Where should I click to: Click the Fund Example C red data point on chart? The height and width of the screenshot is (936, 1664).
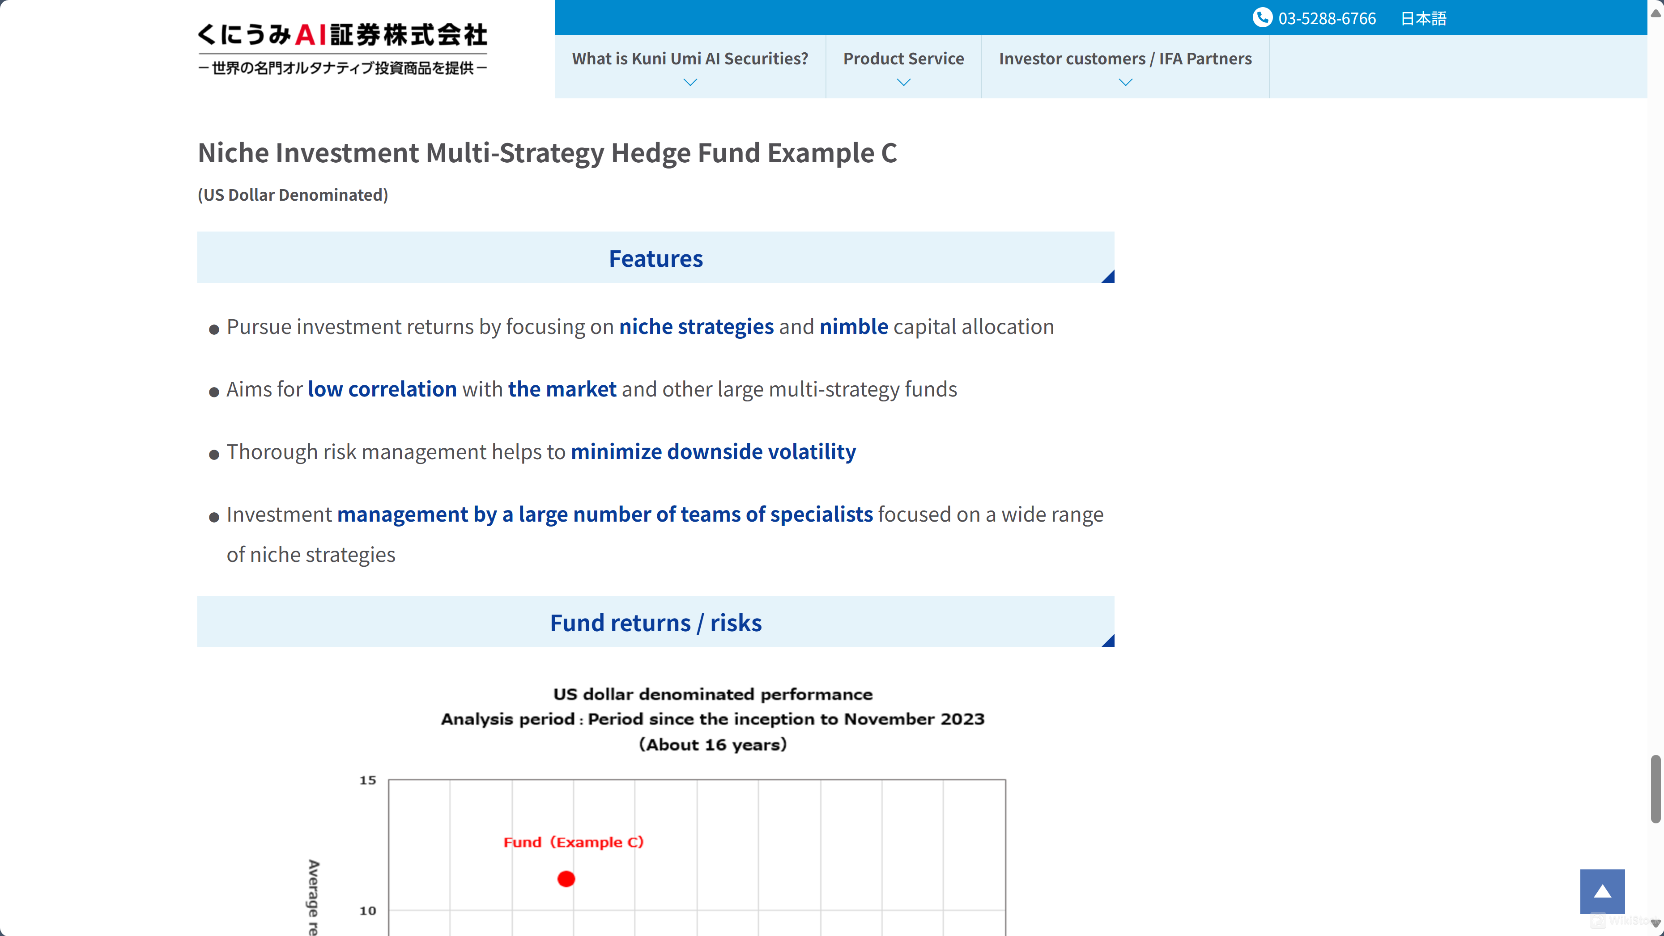(567, 878)
